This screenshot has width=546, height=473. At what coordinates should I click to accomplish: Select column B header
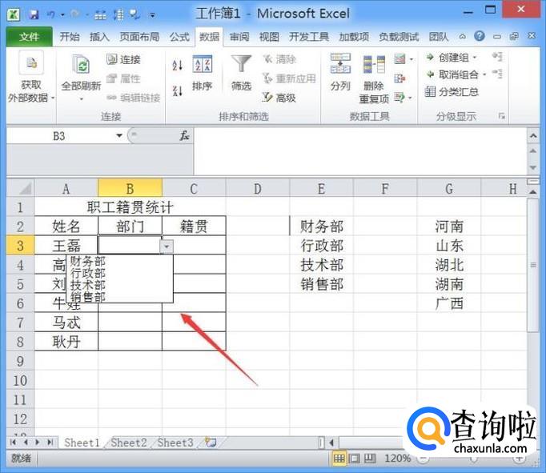(130, 189)
